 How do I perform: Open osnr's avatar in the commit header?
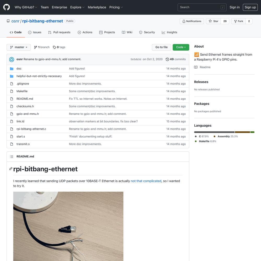coord(11,59)
